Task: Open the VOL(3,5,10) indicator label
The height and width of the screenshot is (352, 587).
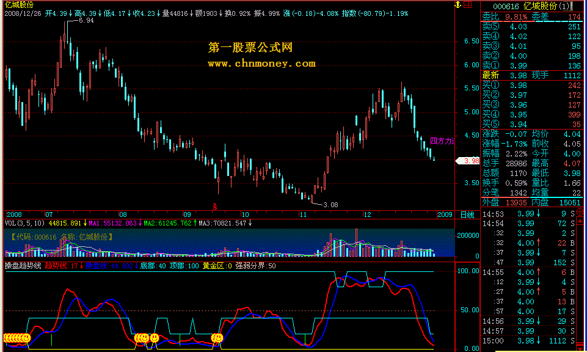Action: 24,223
